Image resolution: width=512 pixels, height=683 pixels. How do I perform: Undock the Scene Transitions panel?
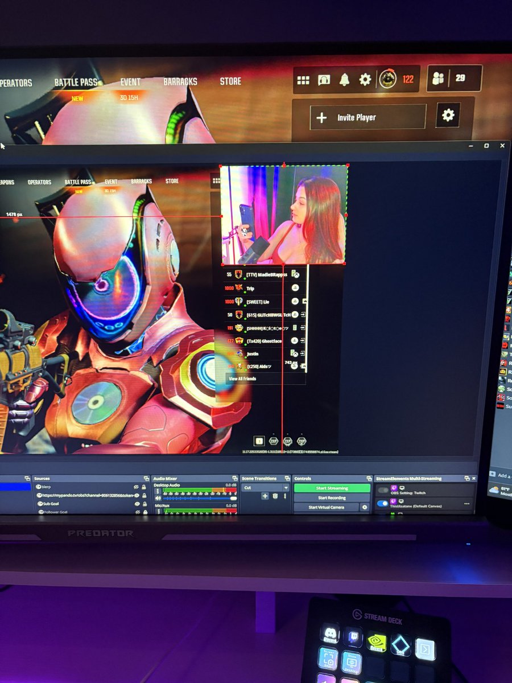tap(287, 478)
